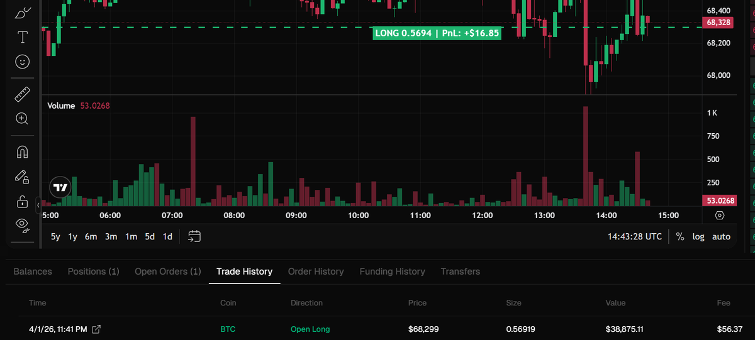755x340 pixels.
Task: Click the 4/1/26, 11:41 PM timestamp
Action: point(58,329)
